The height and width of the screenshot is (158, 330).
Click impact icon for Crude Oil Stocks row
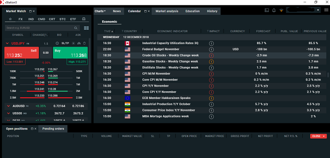tap(211, 56)
